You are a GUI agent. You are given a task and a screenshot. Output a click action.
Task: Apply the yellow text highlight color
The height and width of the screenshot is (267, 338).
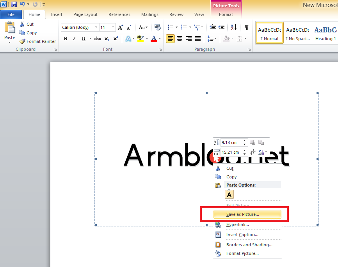(x=141, y=39)
